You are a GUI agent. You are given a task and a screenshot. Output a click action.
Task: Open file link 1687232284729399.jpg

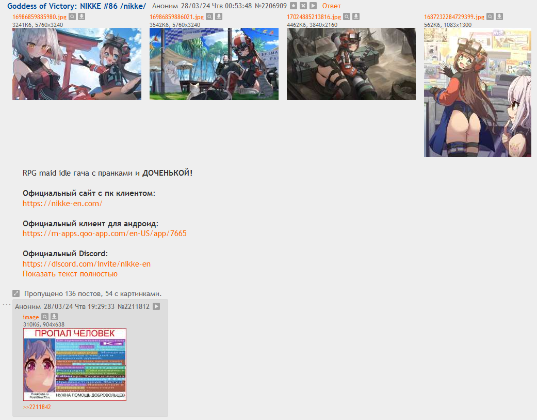tap(454, 17)
